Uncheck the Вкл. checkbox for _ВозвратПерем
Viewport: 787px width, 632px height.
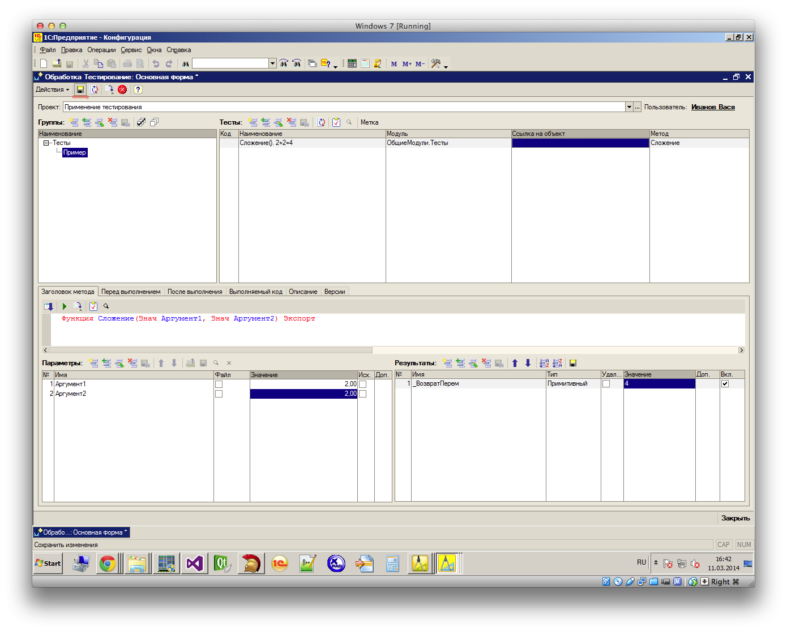coord(725,384)
